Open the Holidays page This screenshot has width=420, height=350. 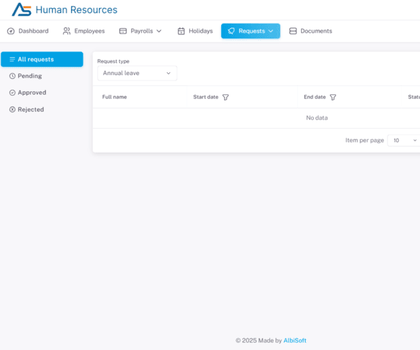click(200, 31)
